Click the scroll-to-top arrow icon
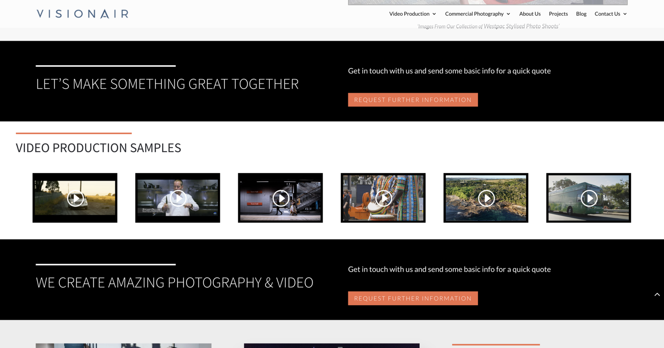The image size is (664, 348). pyautogui.click(x=657, y=294)
